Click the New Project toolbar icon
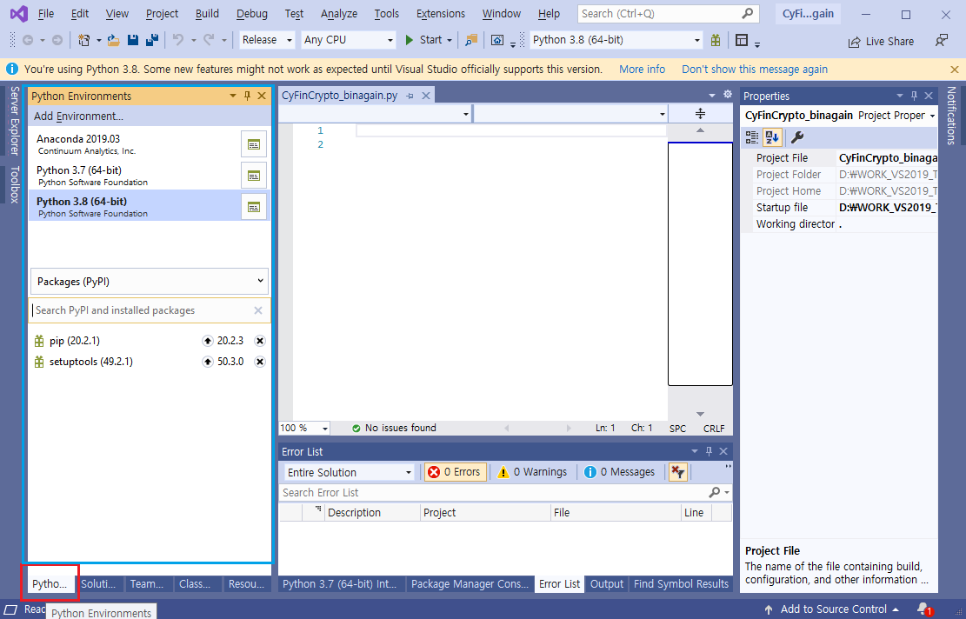 tap(83, 40)
